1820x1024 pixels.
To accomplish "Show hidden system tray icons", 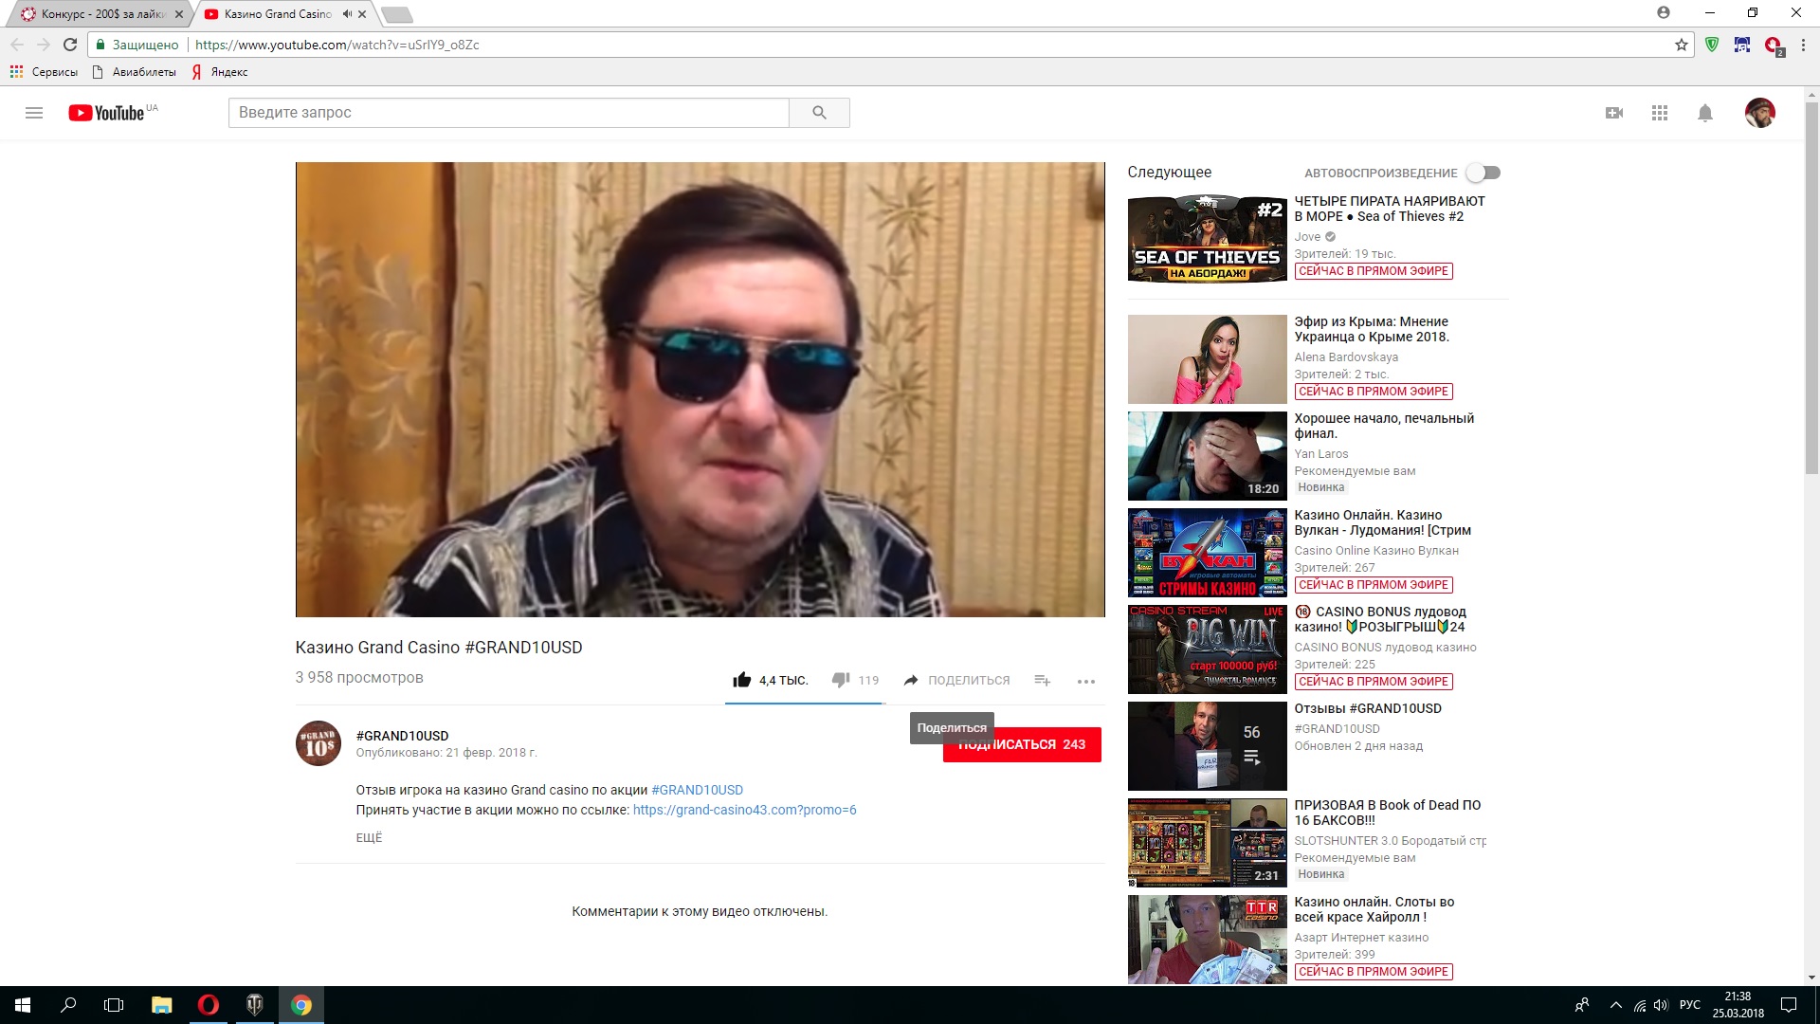I will (x=1616, y=1005).
